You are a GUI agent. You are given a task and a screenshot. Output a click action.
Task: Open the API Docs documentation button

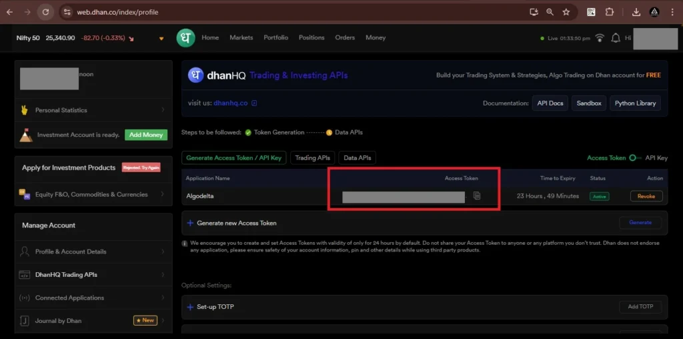[550, 103]
